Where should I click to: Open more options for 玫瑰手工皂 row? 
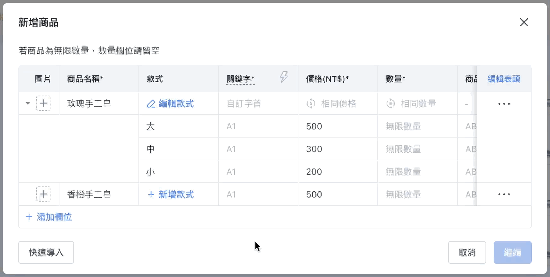pos(504,104)
